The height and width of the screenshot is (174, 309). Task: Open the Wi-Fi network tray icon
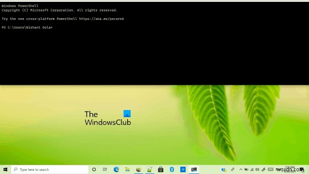pos(252,170)
